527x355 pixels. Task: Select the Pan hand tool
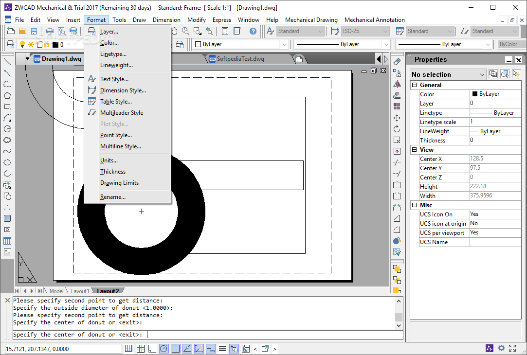click(174, 31)
